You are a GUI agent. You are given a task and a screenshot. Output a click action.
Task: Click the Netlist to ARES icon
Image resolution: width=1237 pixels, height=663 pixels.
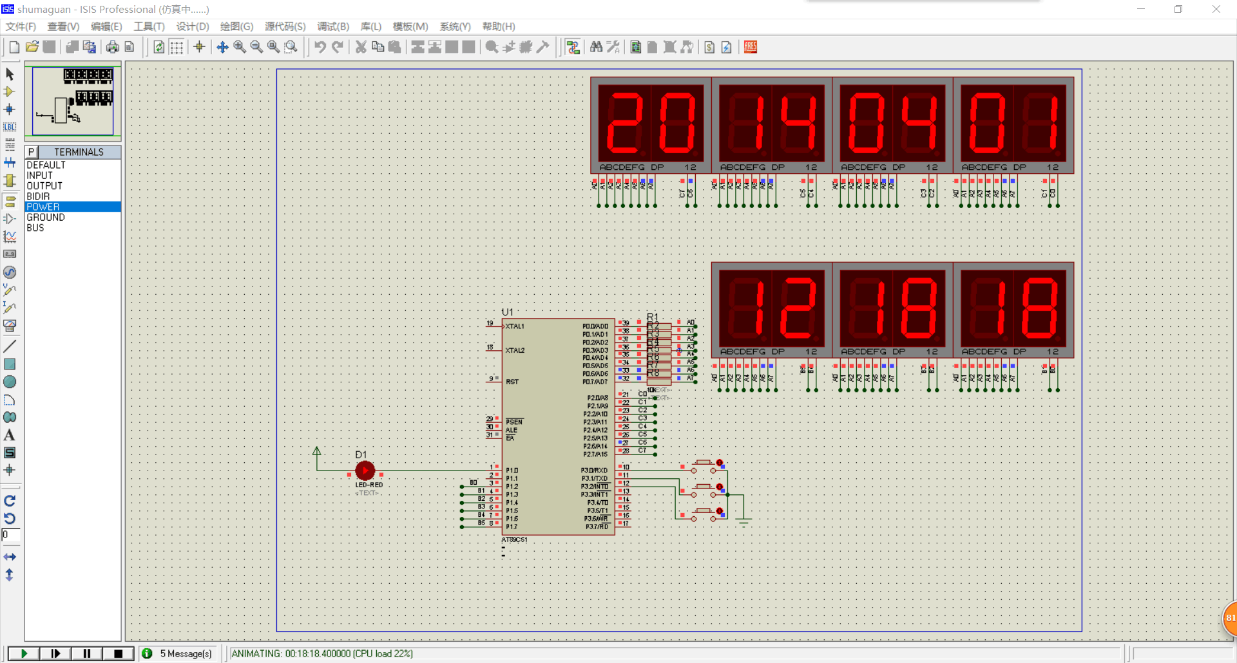750,47
